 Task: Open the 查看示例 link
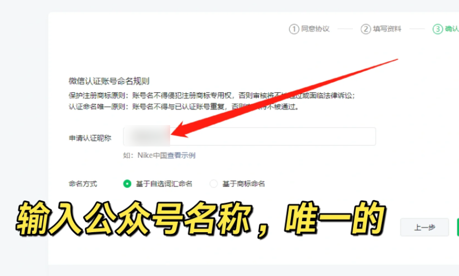pos(181,155)
